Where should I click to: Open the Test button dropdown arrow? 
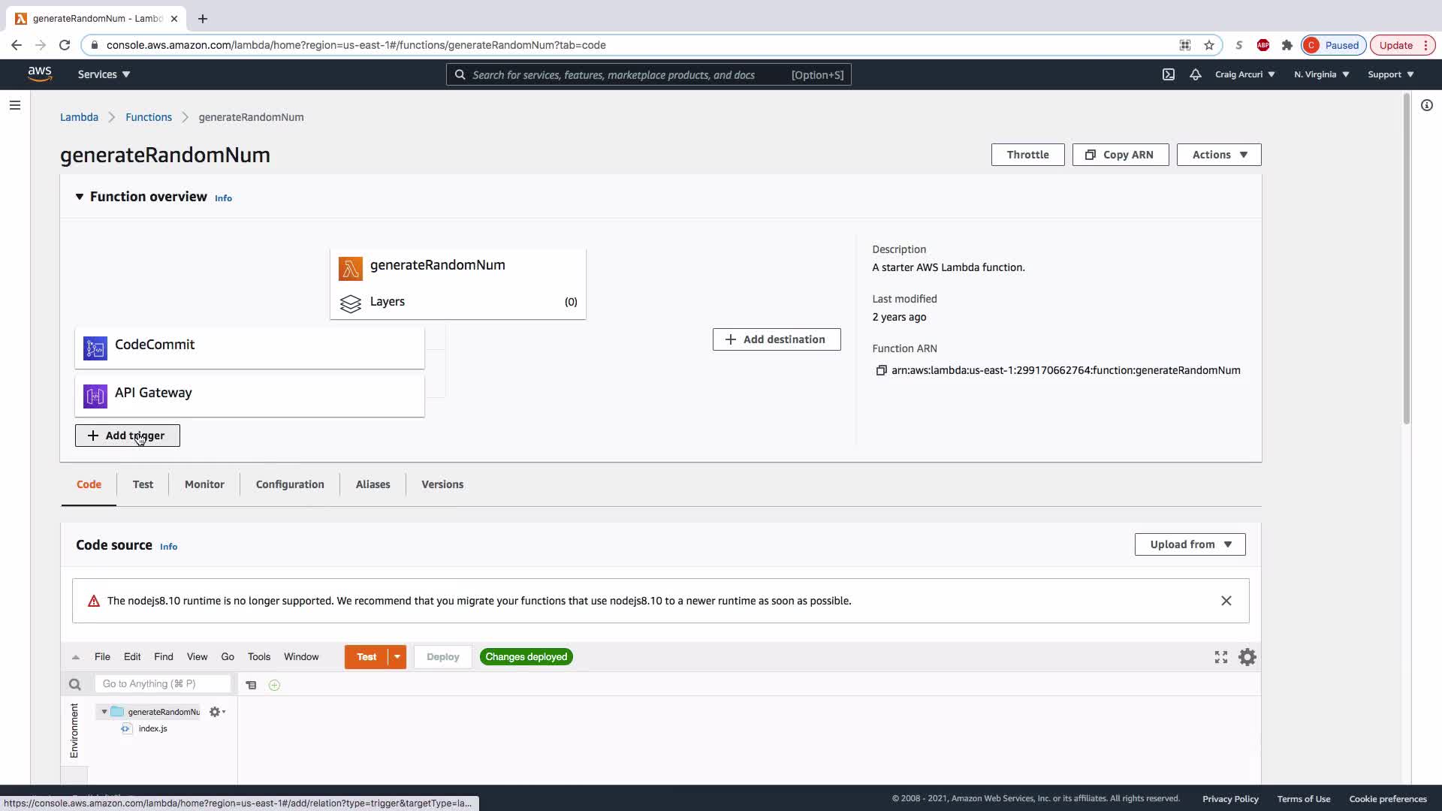[397, 657]
